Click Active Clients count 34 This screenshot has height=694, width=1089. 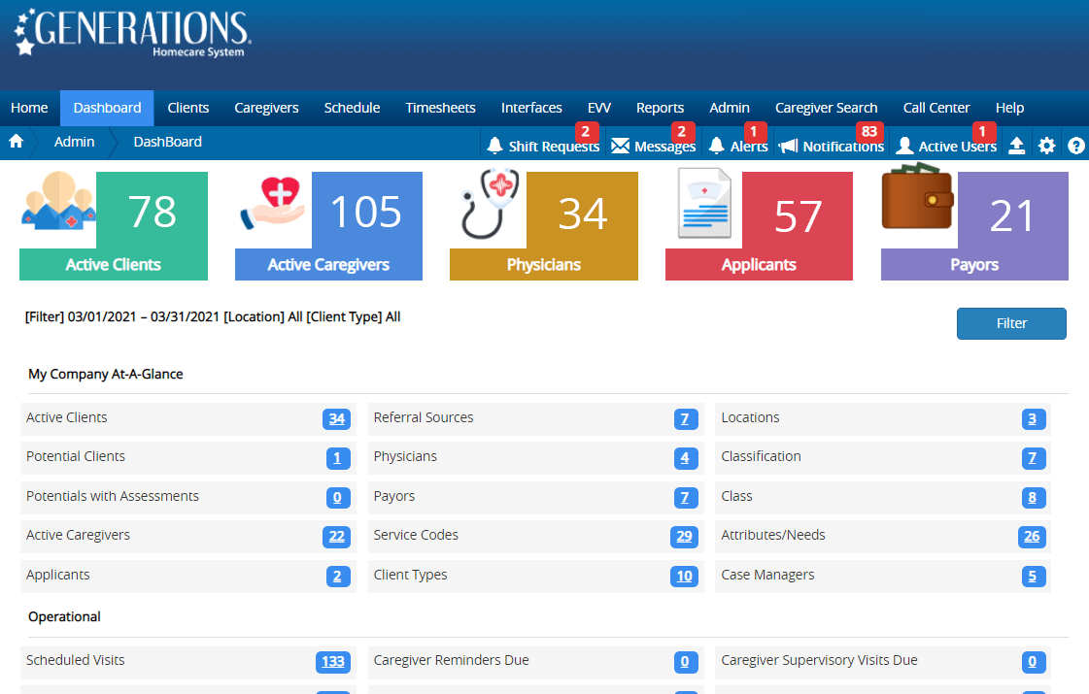pos(337,419)
